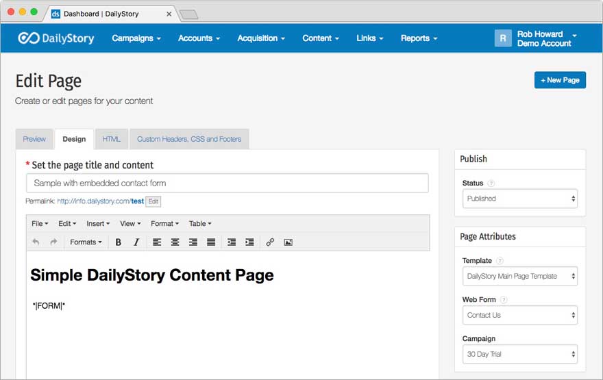Image resolution: width=603 pixels, height=380 pixels.
Task: Click the Template help question mark
Action: pos(500,261)
